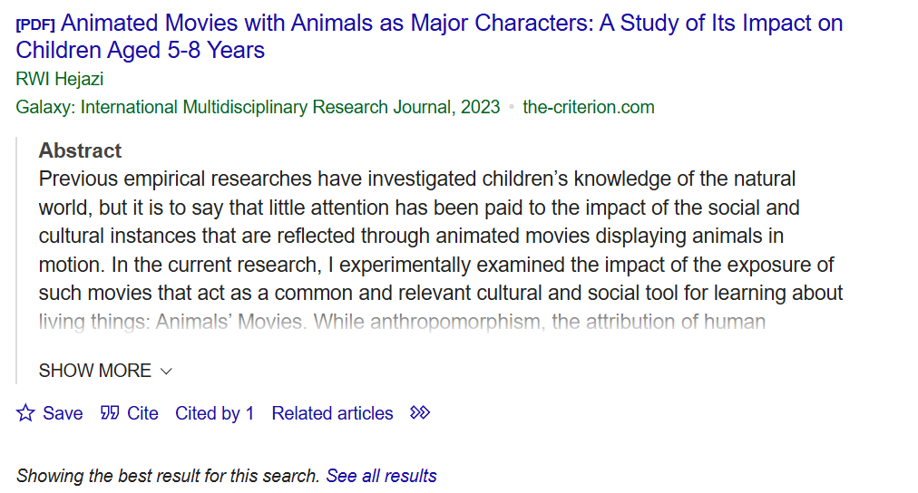Open the Cite text link
The image size is (918, 493).
[142, 413]
